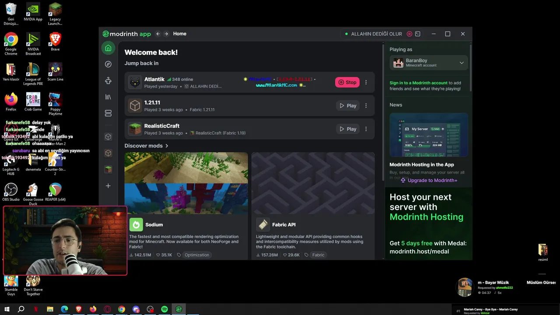Open the resiml folder on desktop
This screenshot has height=315, width=560.
point(543,253)
